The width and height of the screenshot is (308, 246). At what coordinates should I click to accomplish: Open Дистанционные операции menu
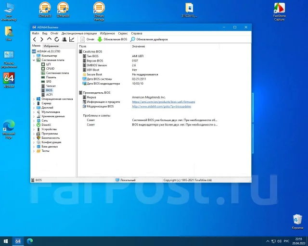(x=79, y=33)
